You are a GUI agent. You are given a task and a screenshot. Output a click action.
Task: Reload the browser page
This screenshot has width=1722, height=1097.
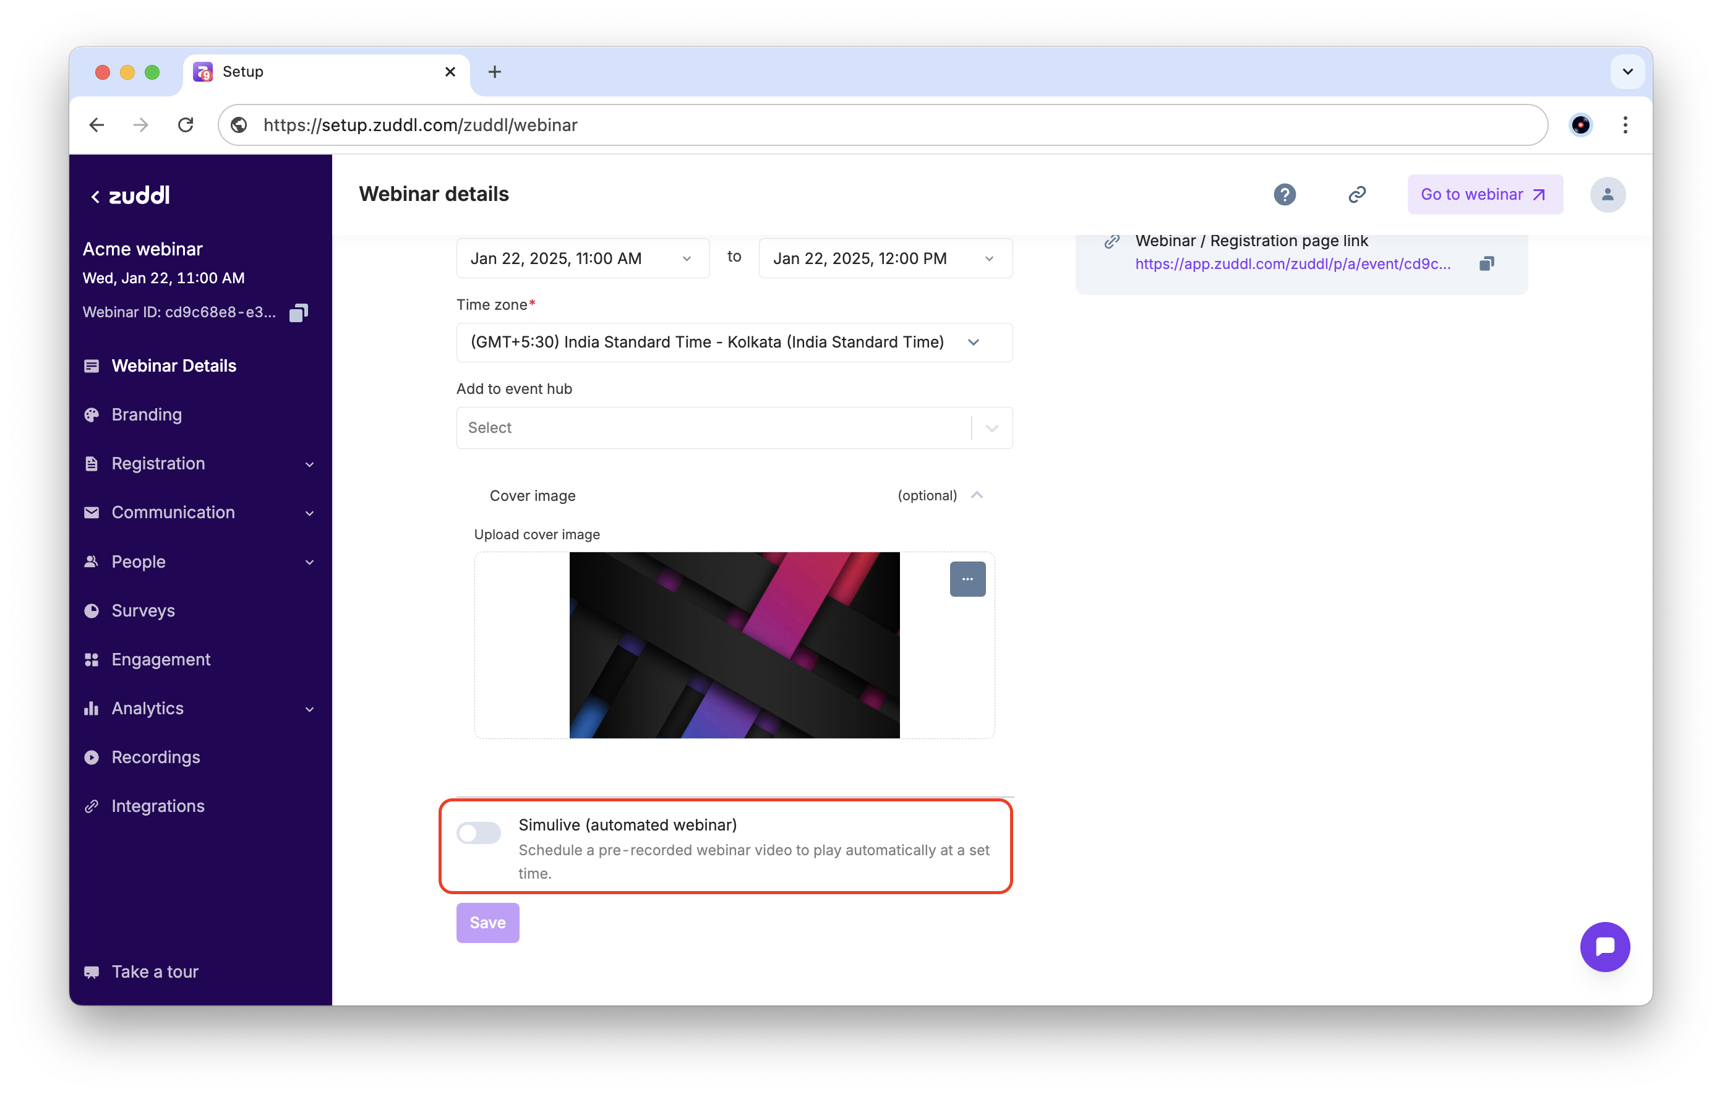[186, 125]
